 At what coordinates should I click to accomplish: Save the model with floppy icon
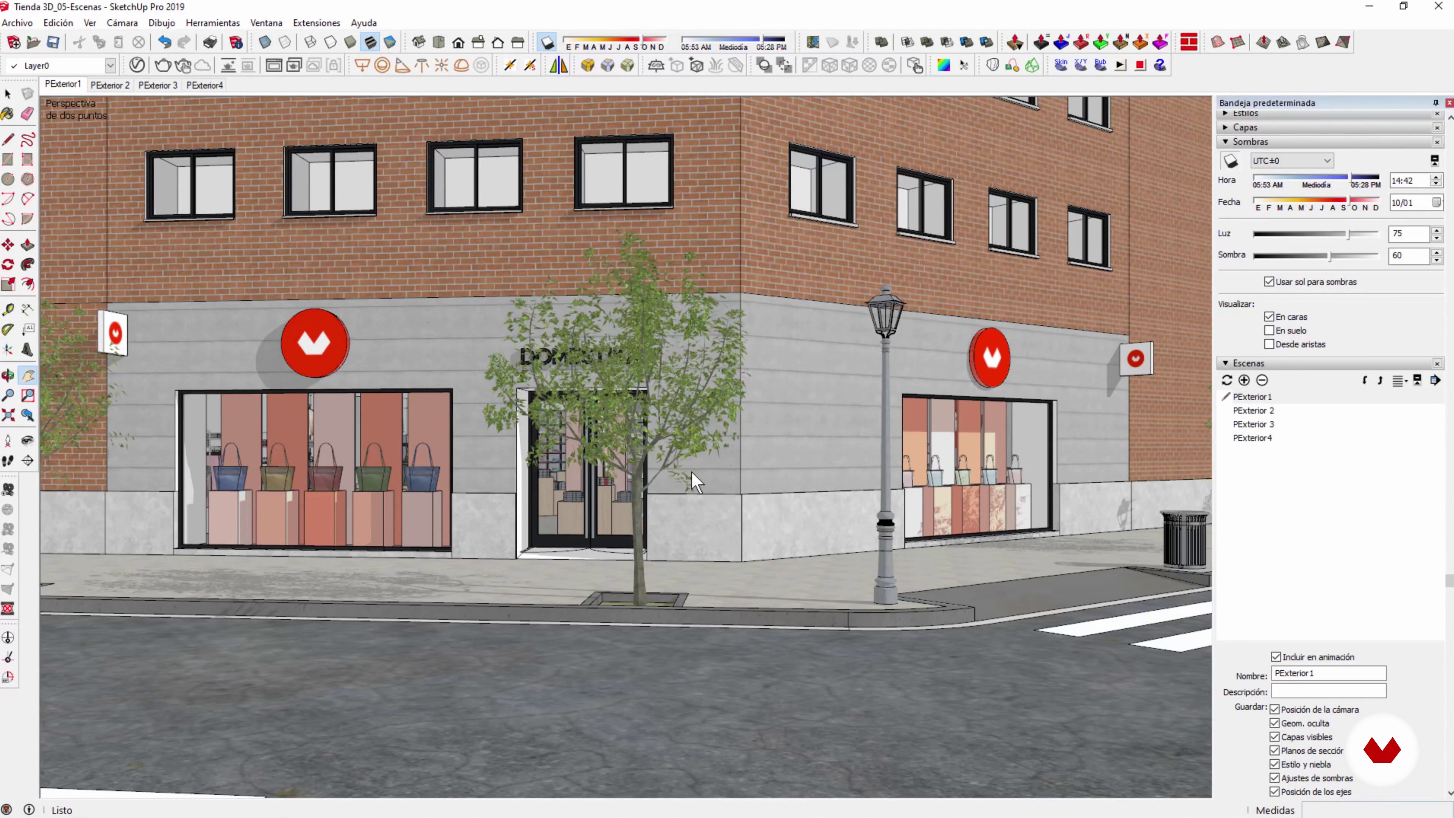tap(53, 42)
